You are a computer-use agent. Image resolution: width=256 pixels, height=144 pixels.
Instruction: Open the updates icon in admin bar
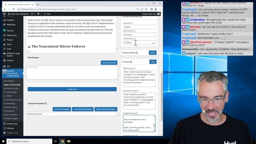tap(32, 14)
